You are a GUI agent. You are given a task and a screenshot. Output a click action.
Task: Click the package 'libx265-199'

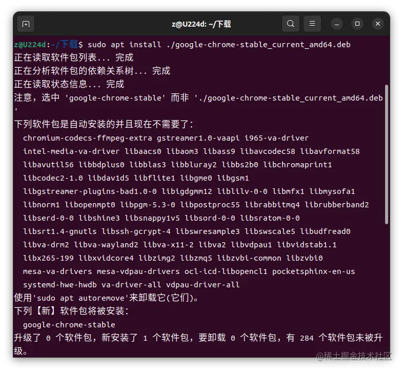pos(48,258)
